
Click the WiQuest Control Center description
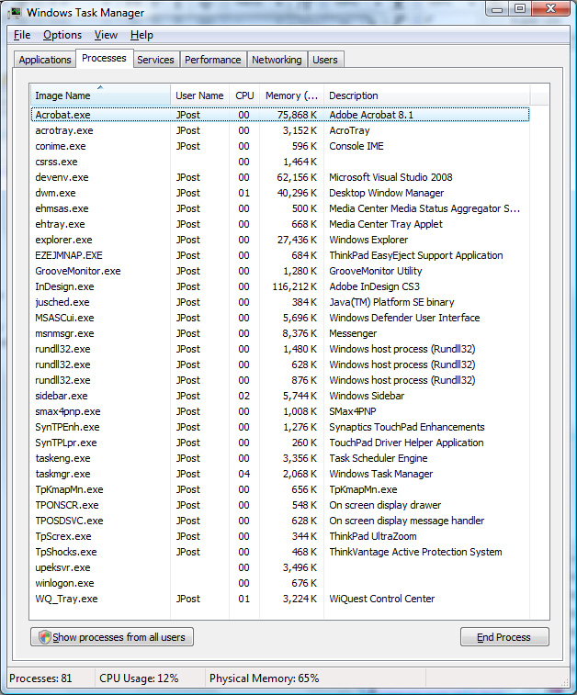pyautogui.click(x=382, y=599)
